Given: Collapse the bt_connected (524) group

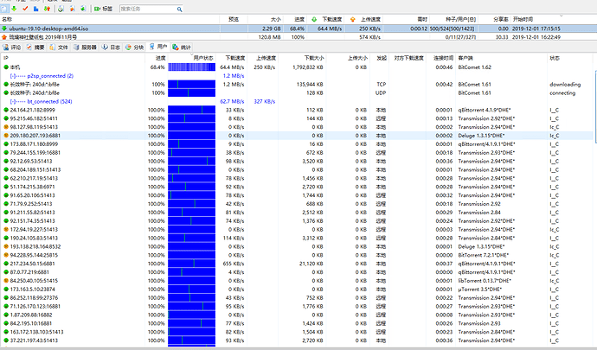Looking at the screenshot, I should click(x=13, y=101).
